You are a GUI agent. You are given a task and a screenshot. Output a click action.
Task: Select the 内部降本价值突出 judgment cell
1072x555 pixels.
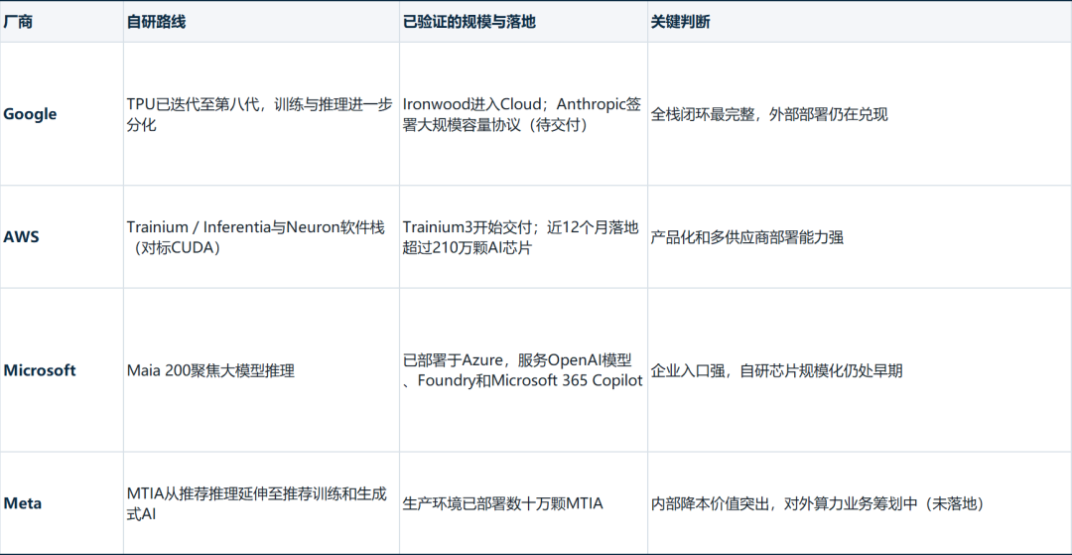pyautogui.click(x=860, y=503)
